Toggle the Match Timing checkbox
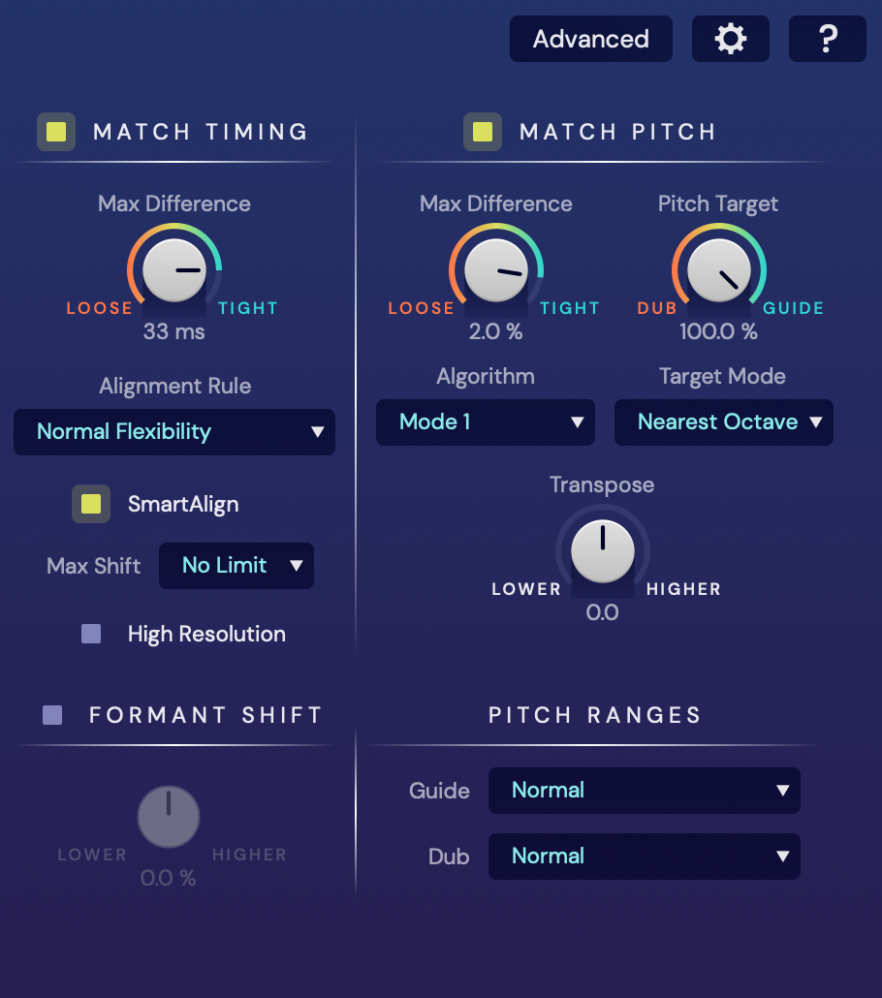 click(x=56, y=132)
